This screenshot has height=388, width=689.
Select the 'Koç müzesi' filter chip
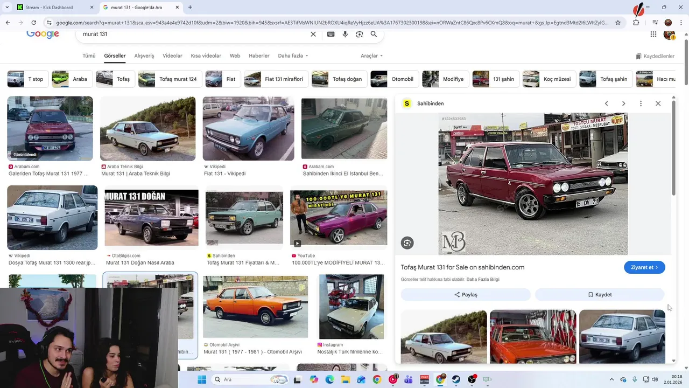pos(549,79)
